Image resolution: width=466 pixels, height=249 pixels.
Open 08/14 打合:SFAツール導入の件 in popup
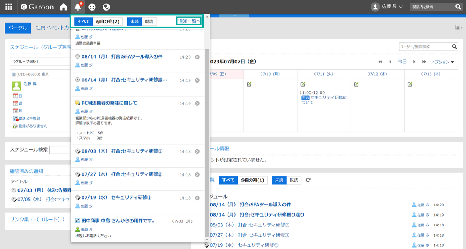pos(122,57)
